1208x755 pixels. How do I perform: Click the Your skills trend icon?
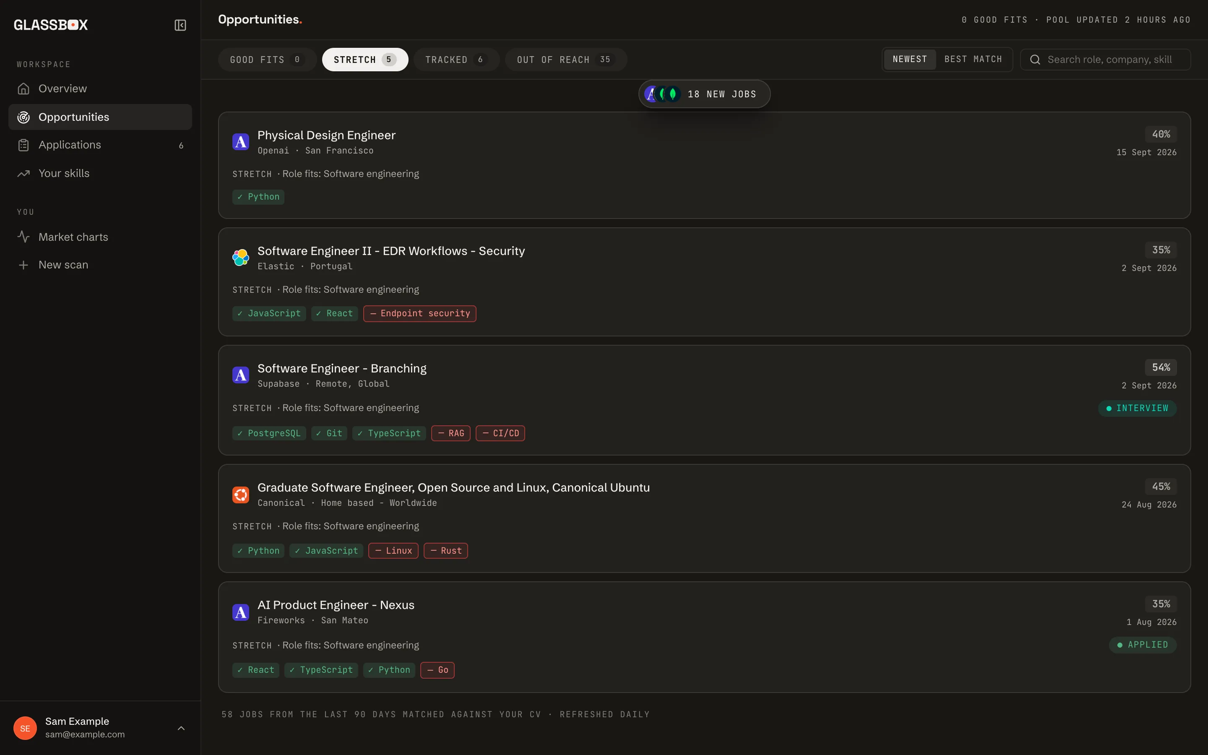pyautogui.click(x=23, y=173)
